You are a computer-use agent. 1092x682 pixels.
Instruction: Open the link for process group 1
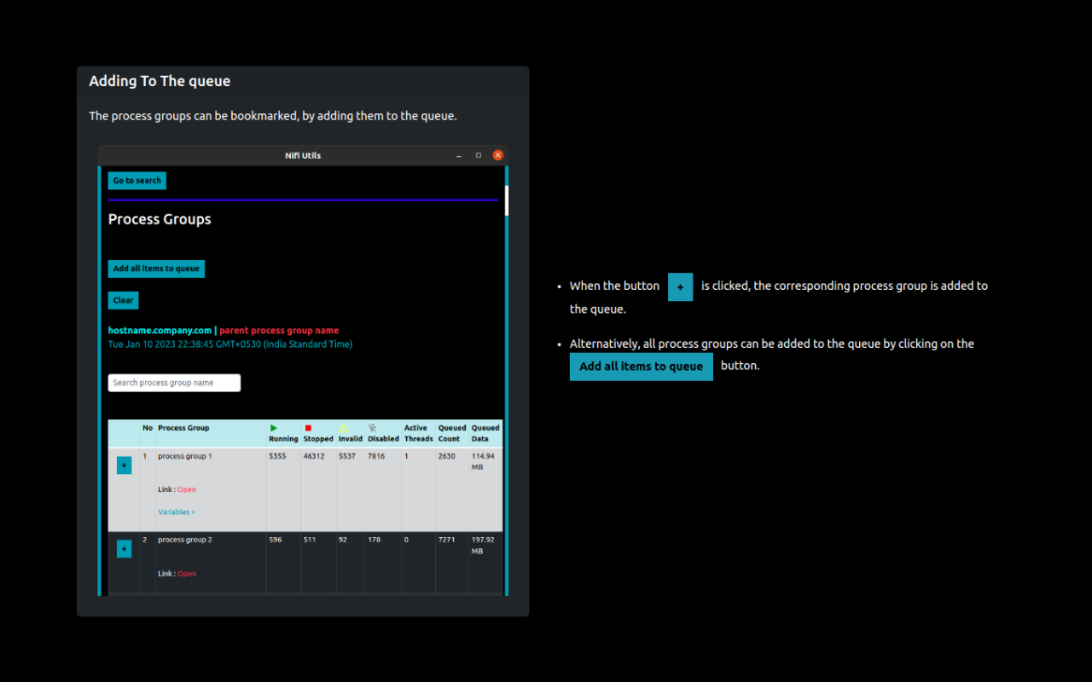187,489
